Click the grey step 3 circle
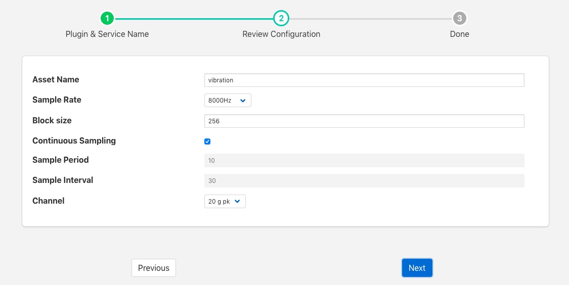The width and height of the screenshot is (569, 285). (459, 19)
